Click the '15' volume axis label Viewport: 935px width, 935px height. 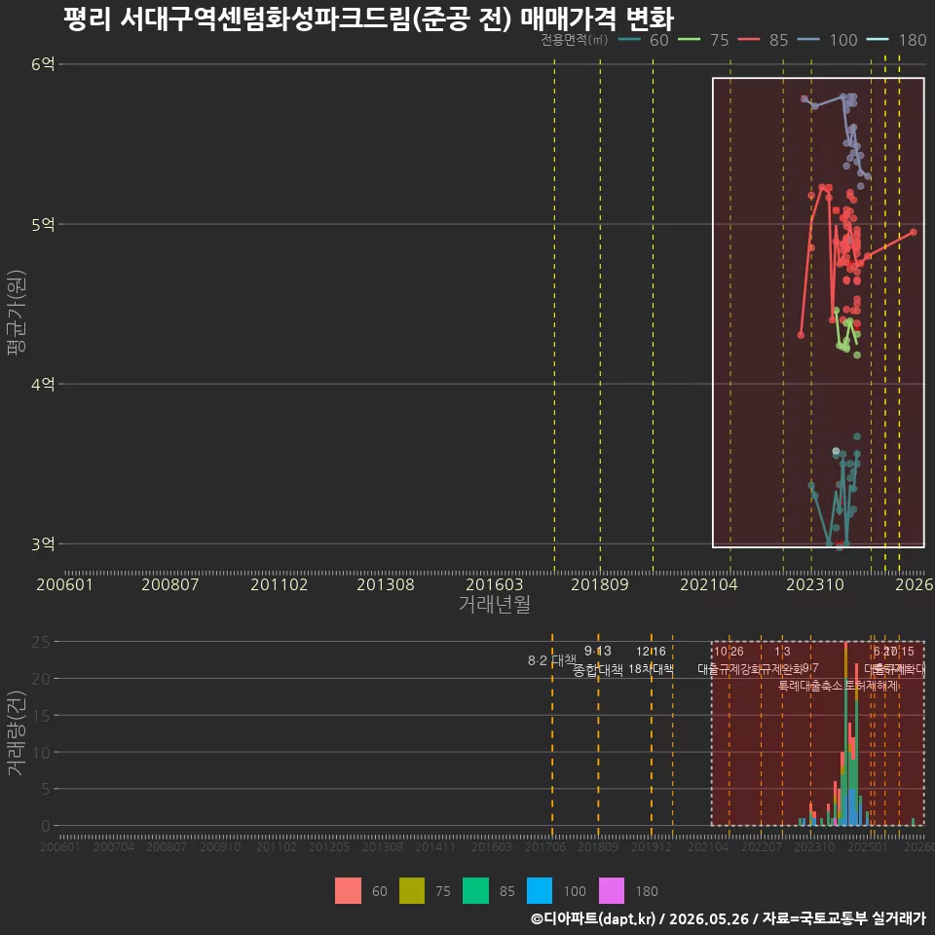(x=41, y=716)
